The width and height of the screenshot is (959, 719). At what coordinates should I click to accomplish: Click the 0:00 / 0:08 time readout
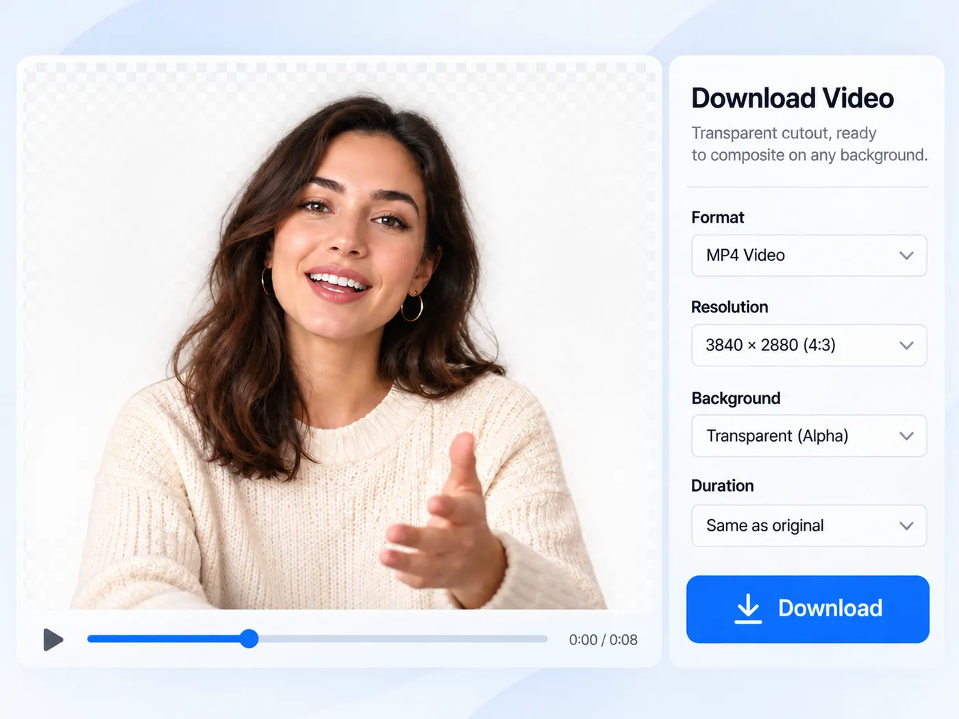pyautogui.click(x=603, y=640)
